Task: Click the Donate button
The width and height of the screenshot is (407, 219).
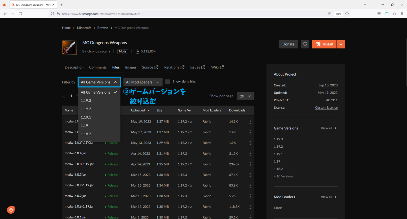Action: [288, 44]
